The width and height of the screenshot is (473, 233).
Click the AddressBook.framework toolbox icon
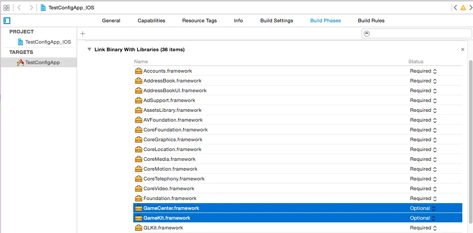click(x=139, y=81)
